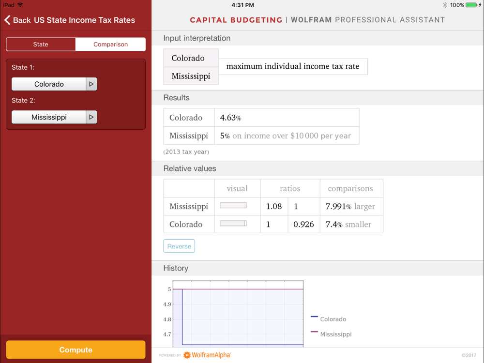
Task: Click the blue Colorado legend line
Action: pyautogui.click(x=314, y=317)
